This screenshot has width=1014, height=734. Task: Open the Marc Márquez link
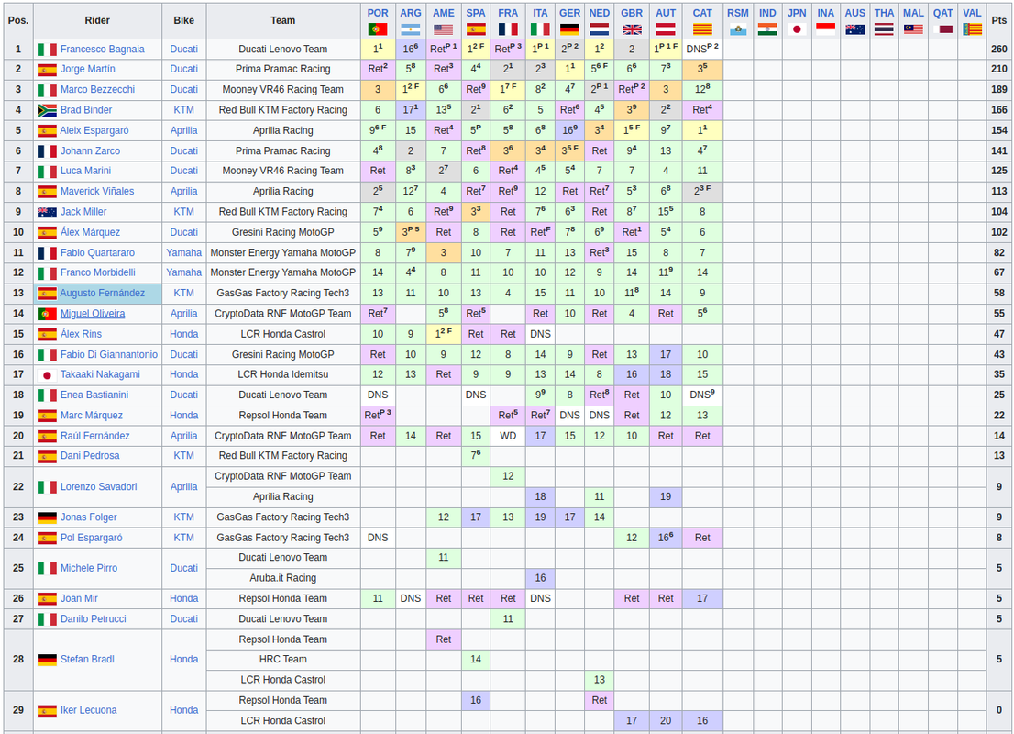91,416
